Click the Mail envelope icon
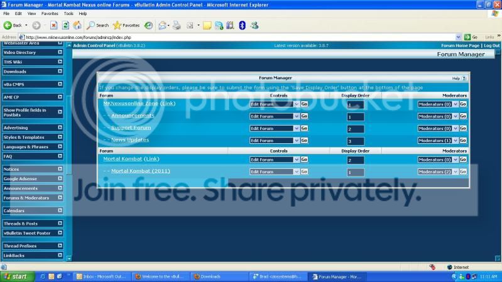This screenshot has width=502, height=282. [x=162, y=25]
